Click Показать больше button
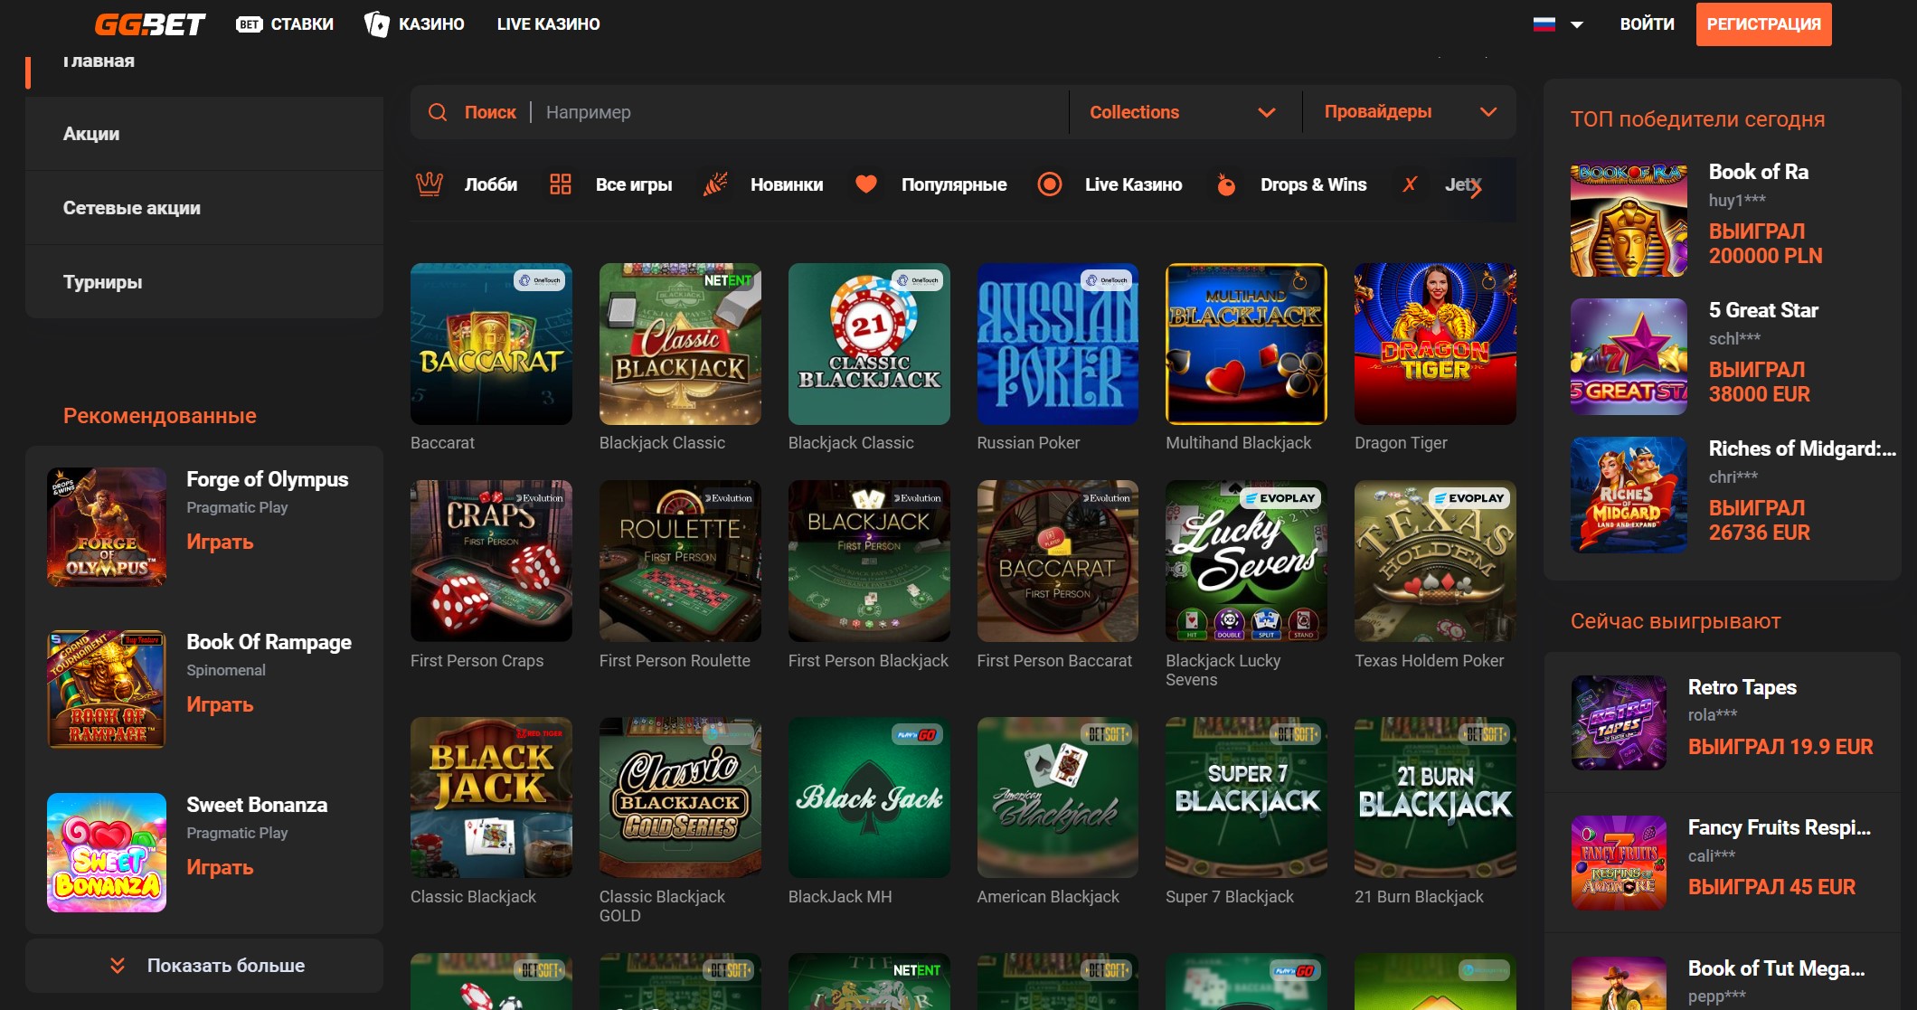The width and height of the screenshot is (1917, 1010). 204,966
